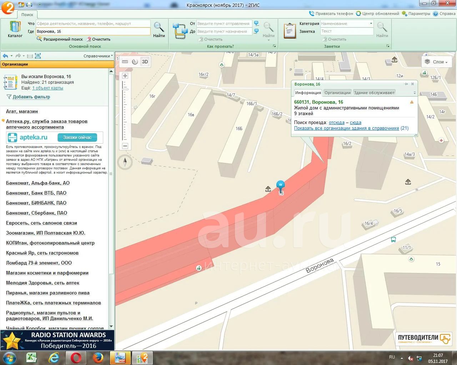This screenshot has height=365, width=457.
Task: Click the Где field with Воронова, 16
Action: click(93, 31)
